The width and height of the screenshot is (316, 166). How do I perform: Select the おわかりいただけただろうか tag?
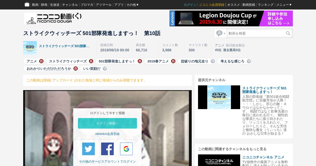pos(49,69)
